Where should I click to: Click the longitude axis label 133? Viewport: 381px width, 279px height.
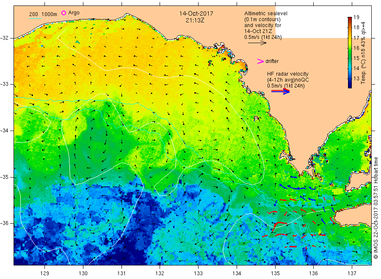198,274
